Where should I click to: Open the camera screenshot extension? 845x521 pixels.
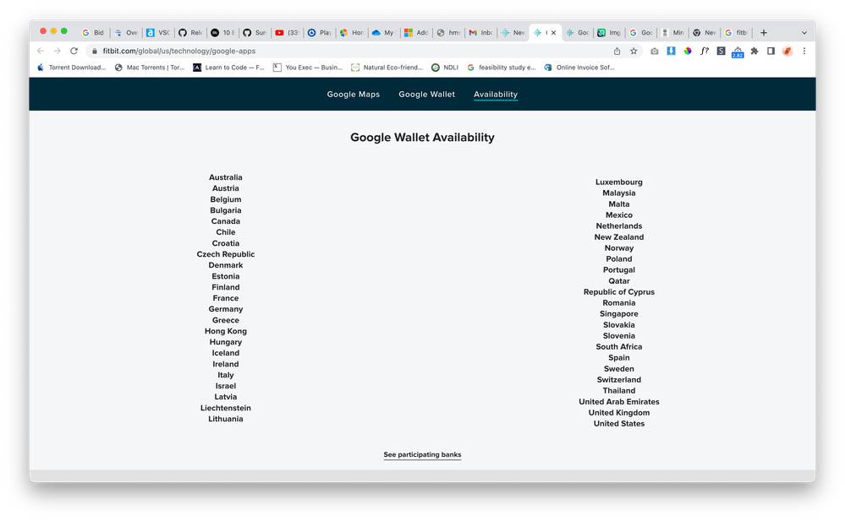654,51
